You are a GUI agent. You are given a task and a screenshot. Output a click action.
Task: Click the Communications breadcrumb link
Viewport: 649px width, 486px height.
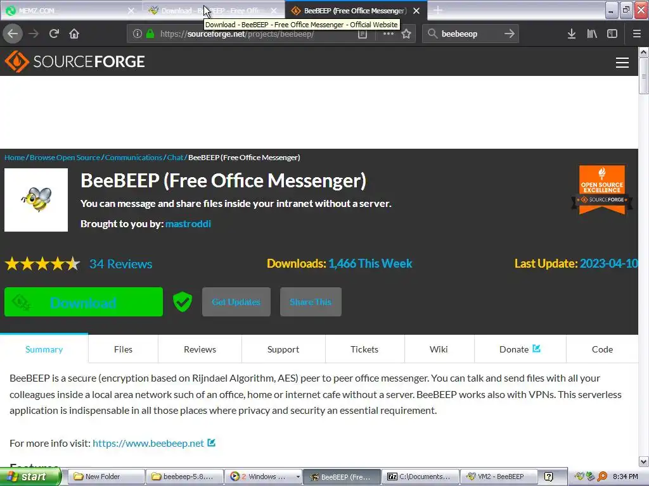click(x=133, y=158)
